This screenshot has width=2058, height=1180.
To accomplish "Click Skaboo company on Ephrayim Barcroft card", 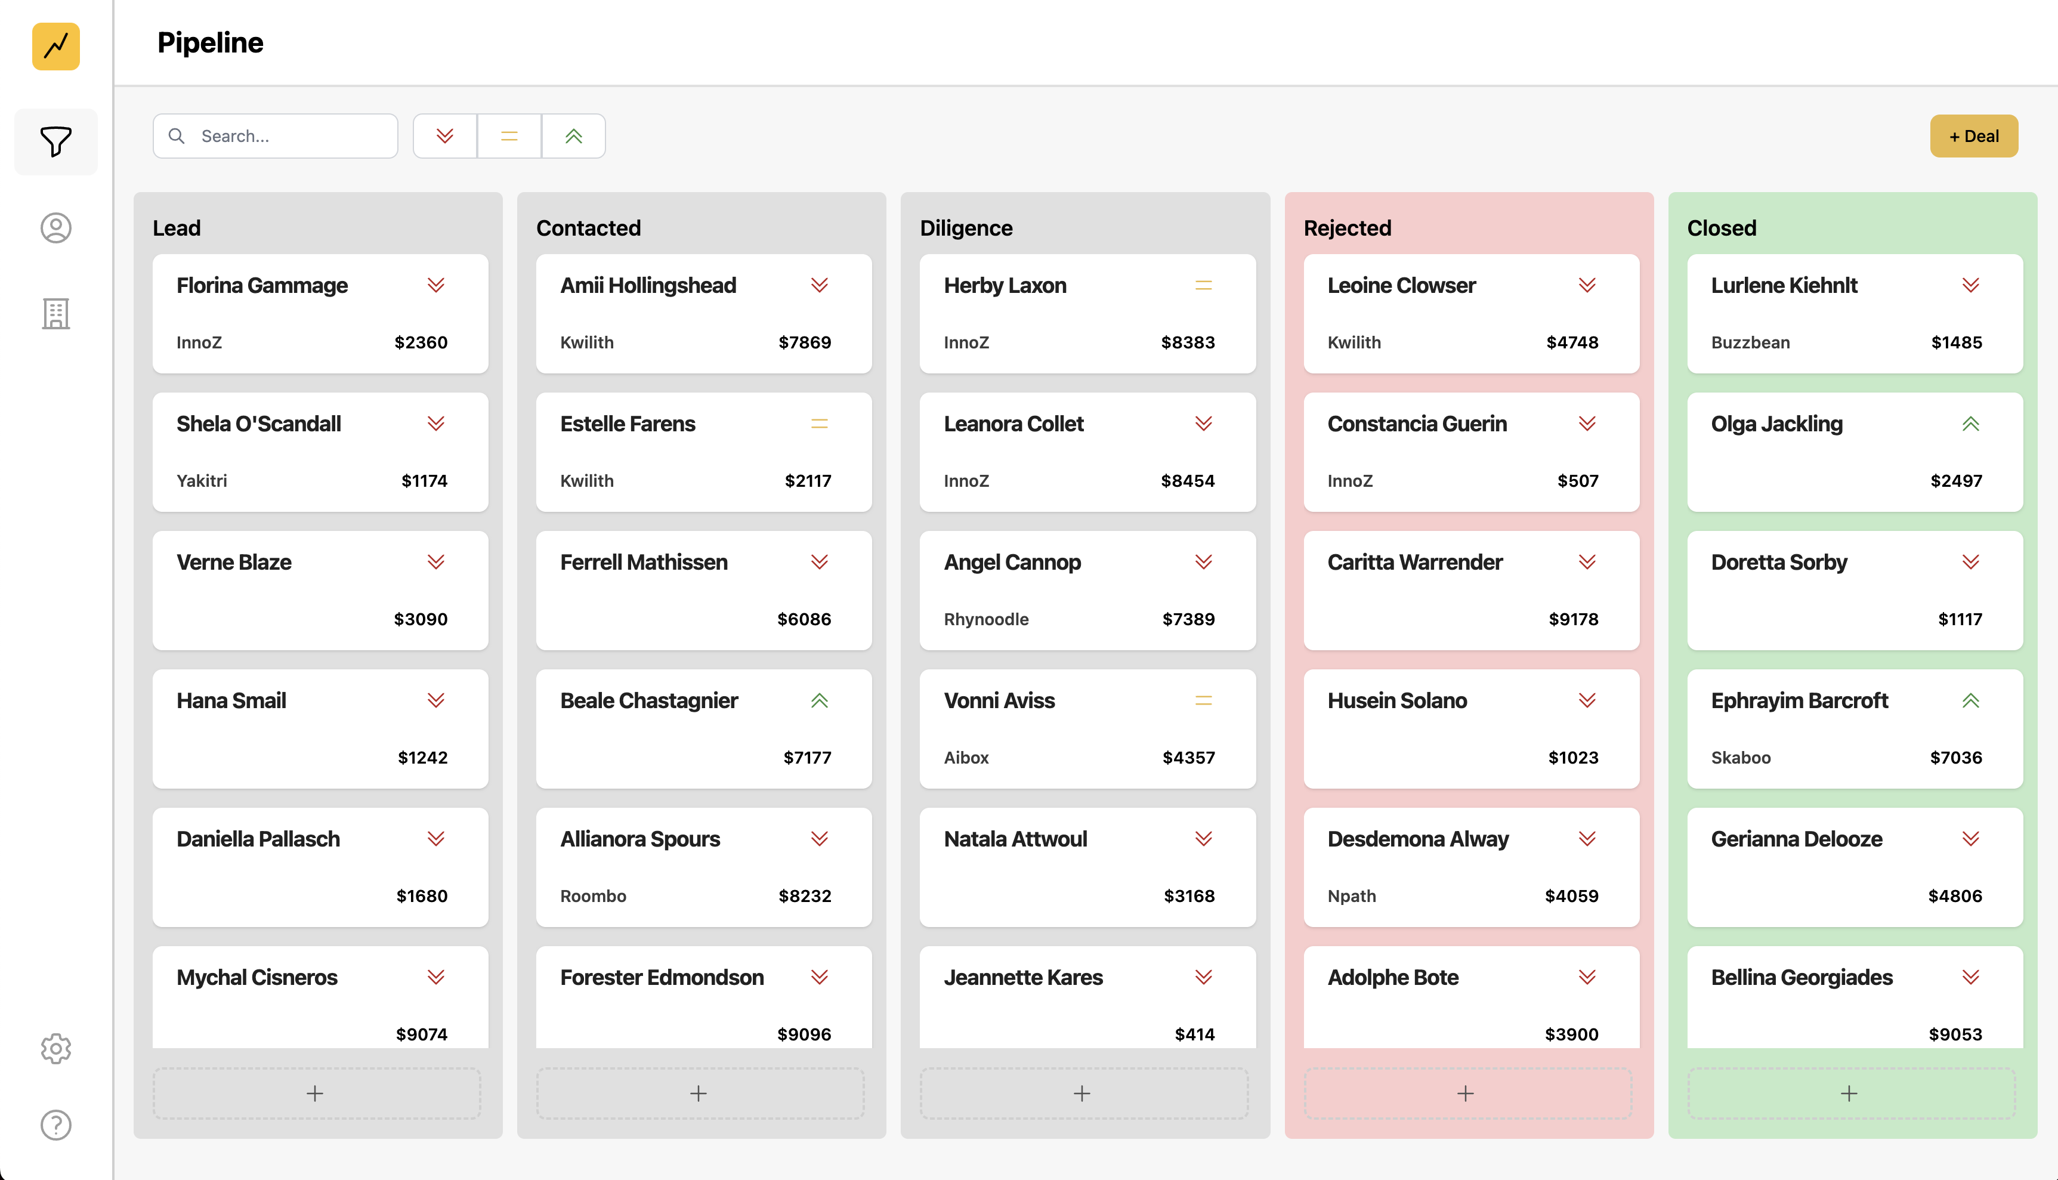I will click(1741, 758).
